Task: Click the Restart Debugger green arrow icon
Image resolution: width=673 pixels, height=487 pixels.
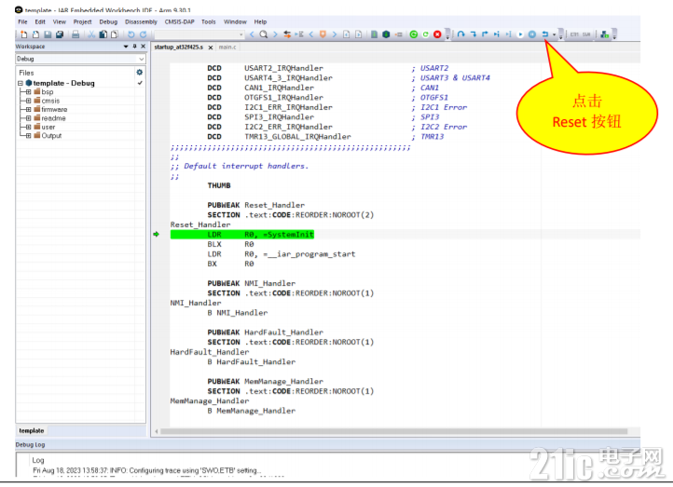Action: [x=425, y=34]
